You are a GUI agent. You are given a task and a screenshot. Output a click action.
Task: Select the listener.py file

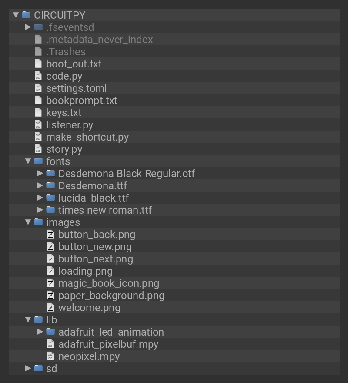click(70, 124)
